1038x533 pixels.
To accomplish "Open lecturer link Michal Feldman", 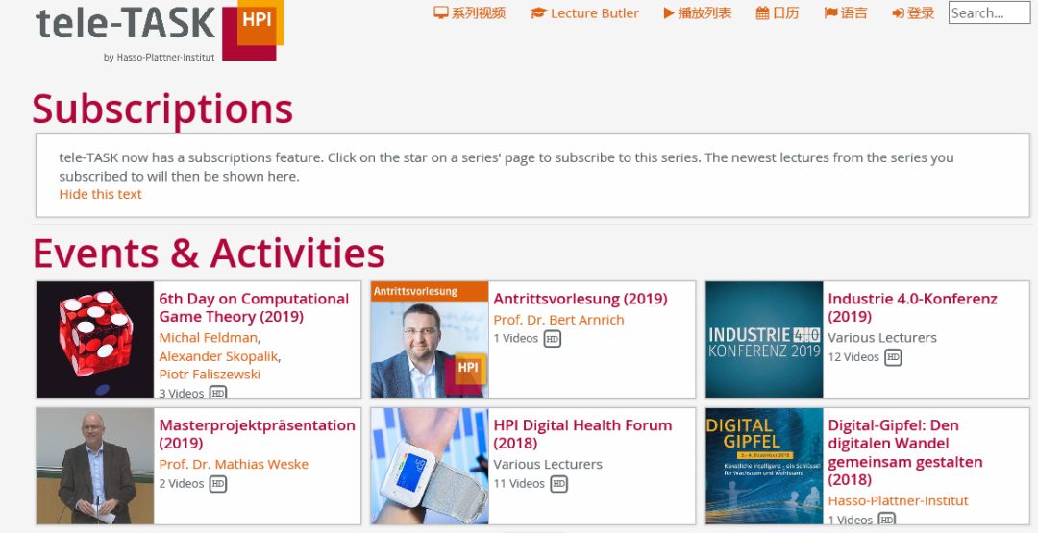I will (x=208, y=337).
